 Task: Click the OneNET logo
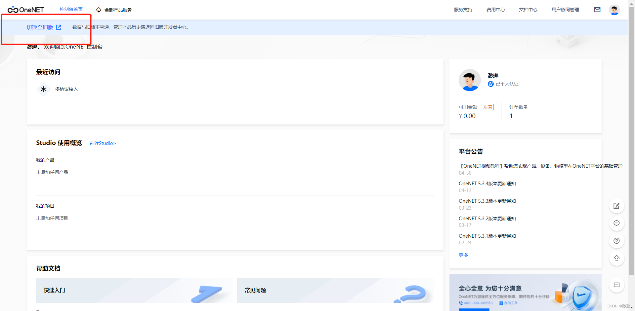coord(26,10)
